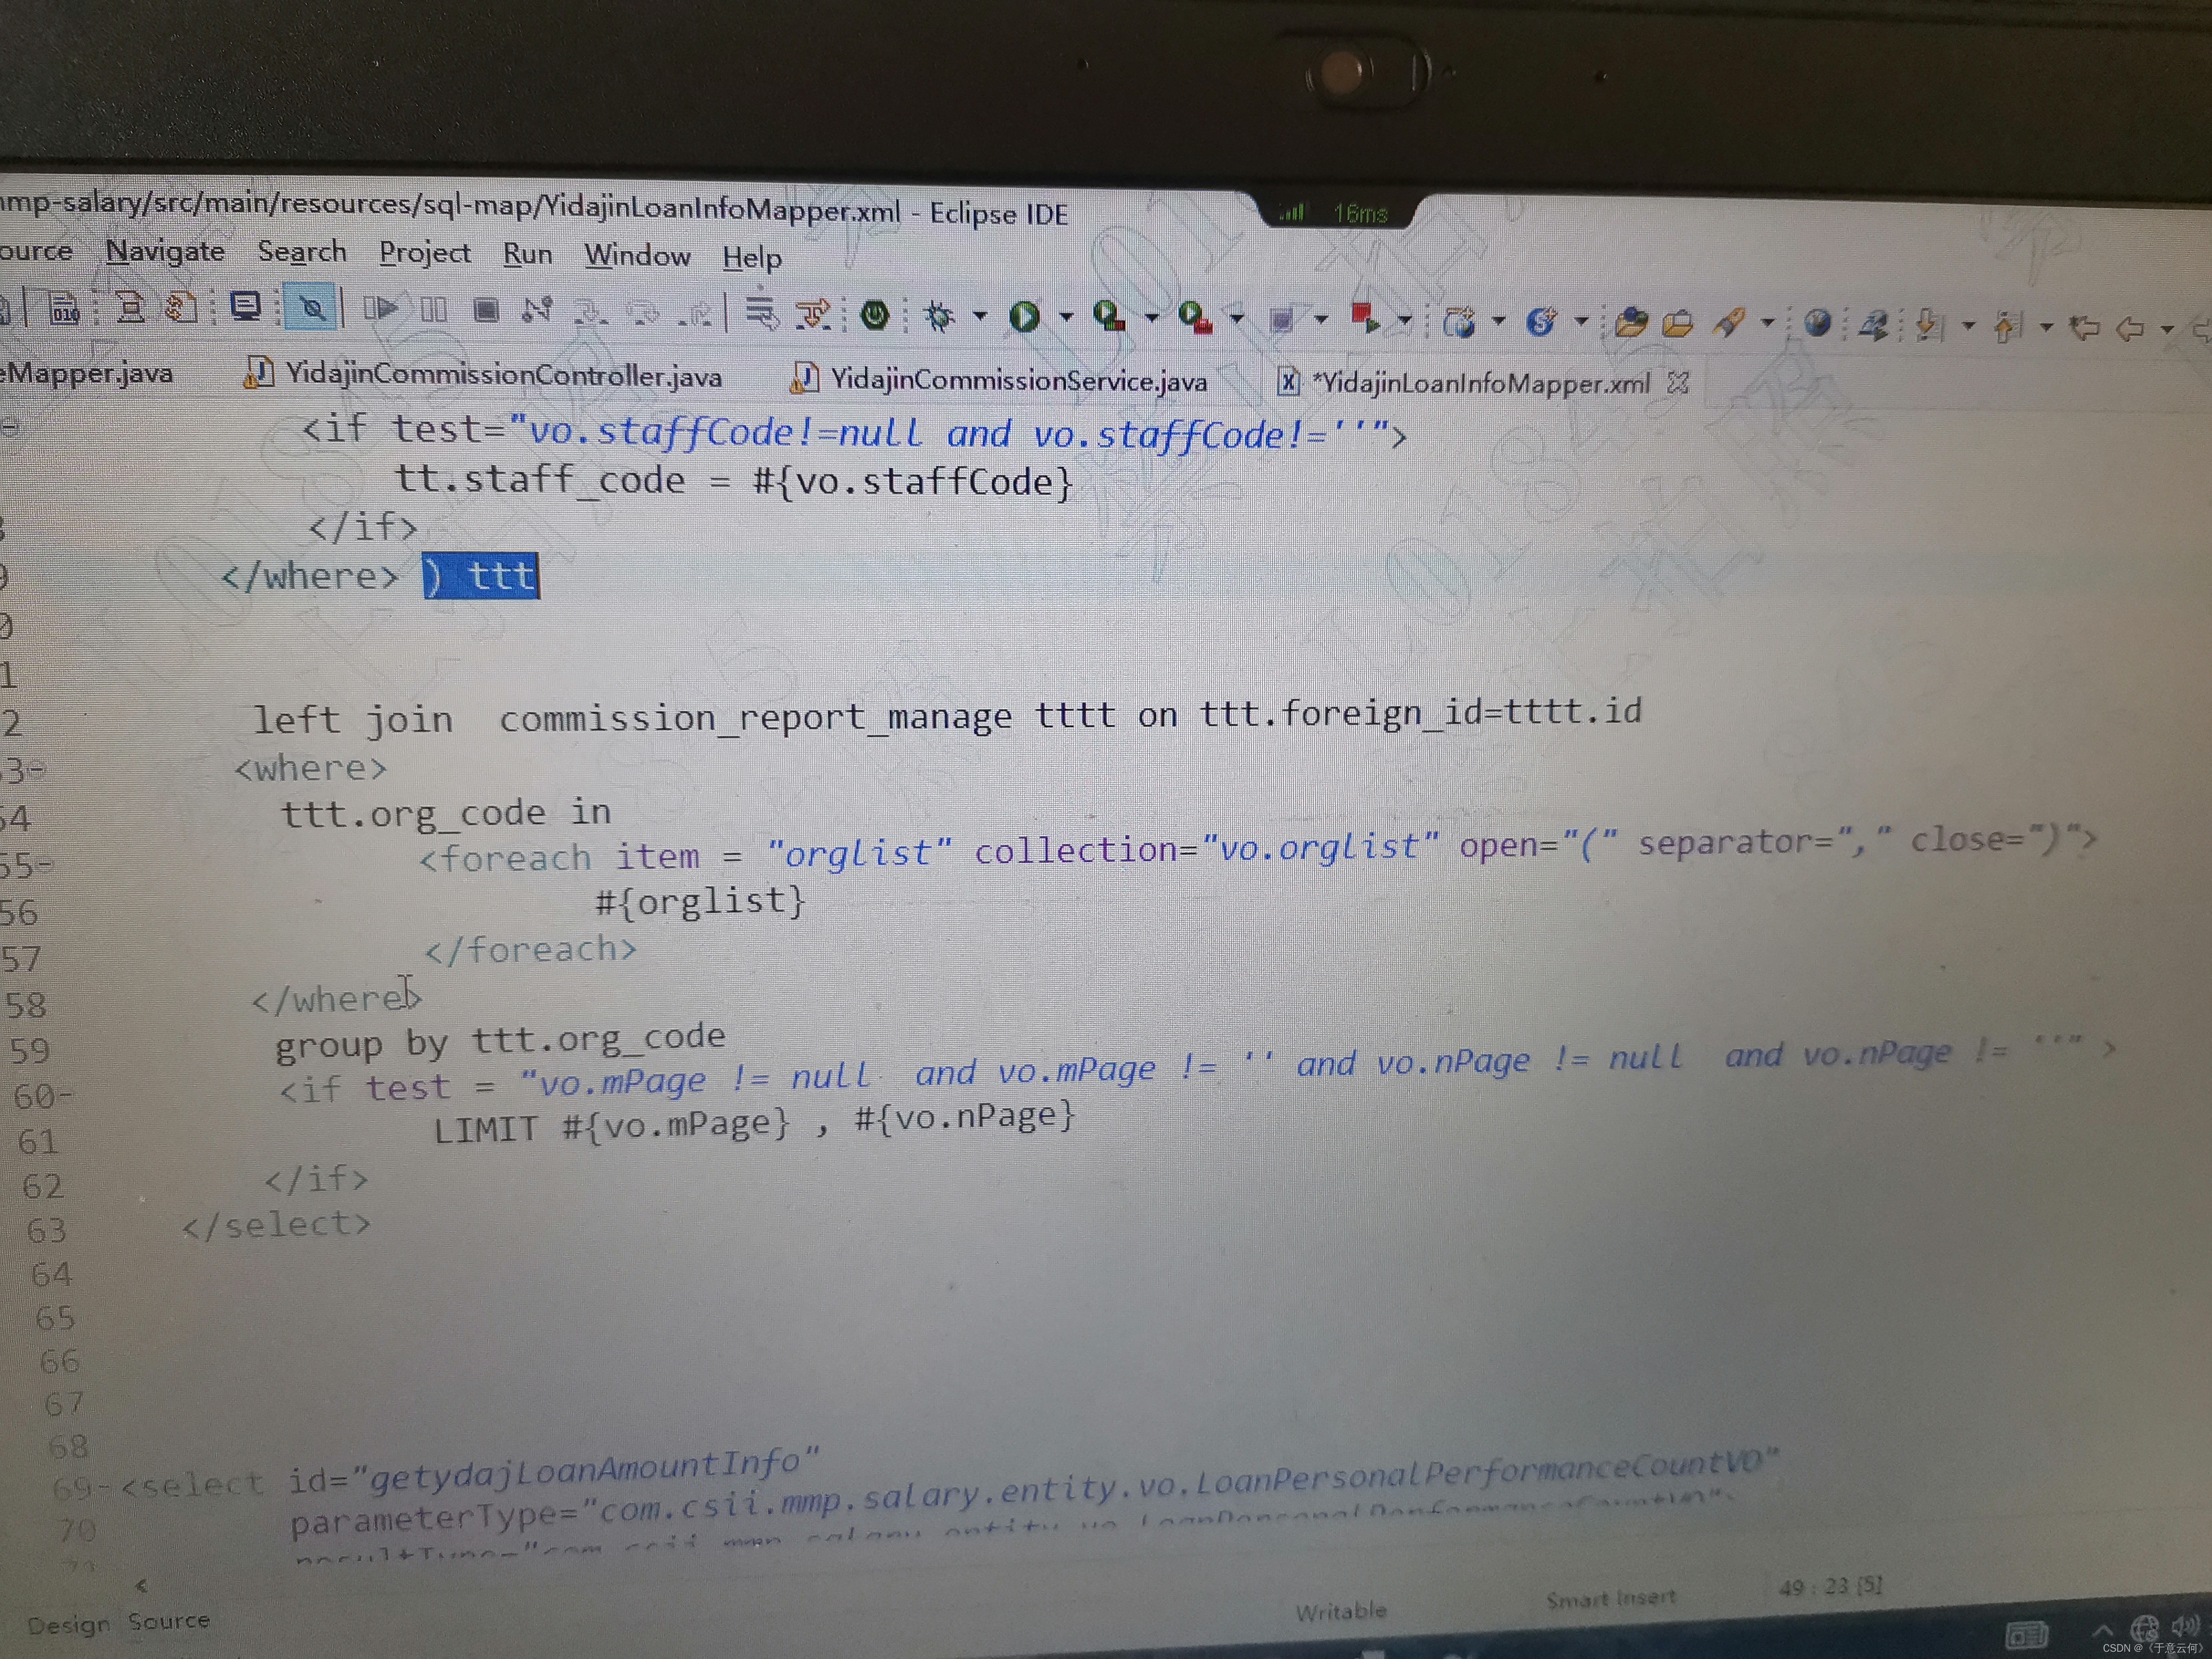
Task: Click the Debug bug icon
Action: click(938, 316)
